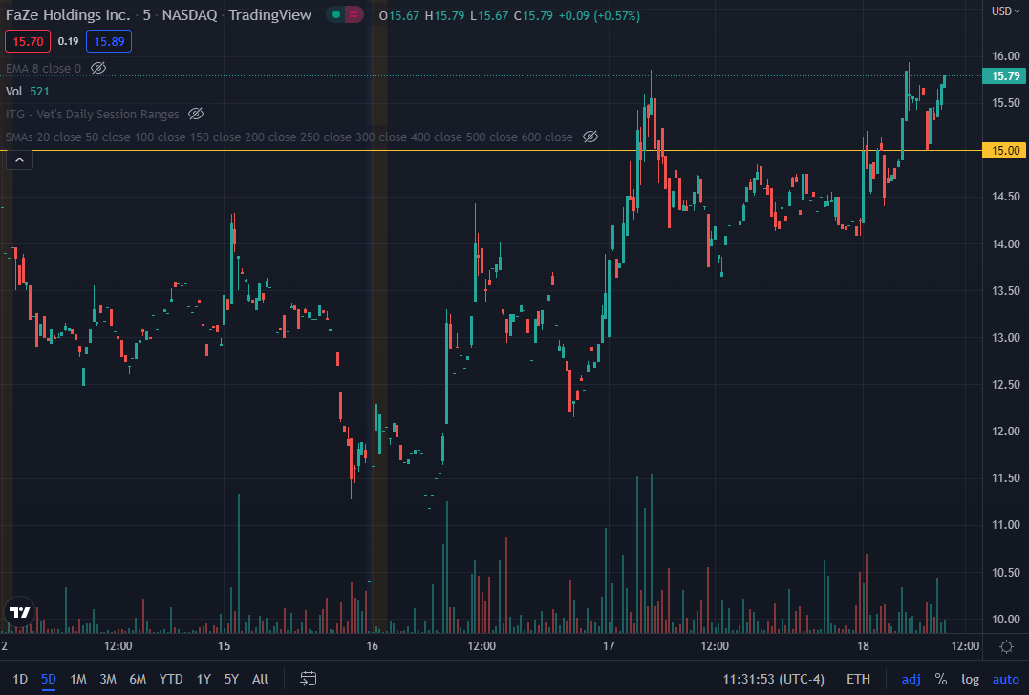Open timezone menu at 11:31:53 (UTC-4)
This screenshot has height=695, width=1029.
click(773, 680)
